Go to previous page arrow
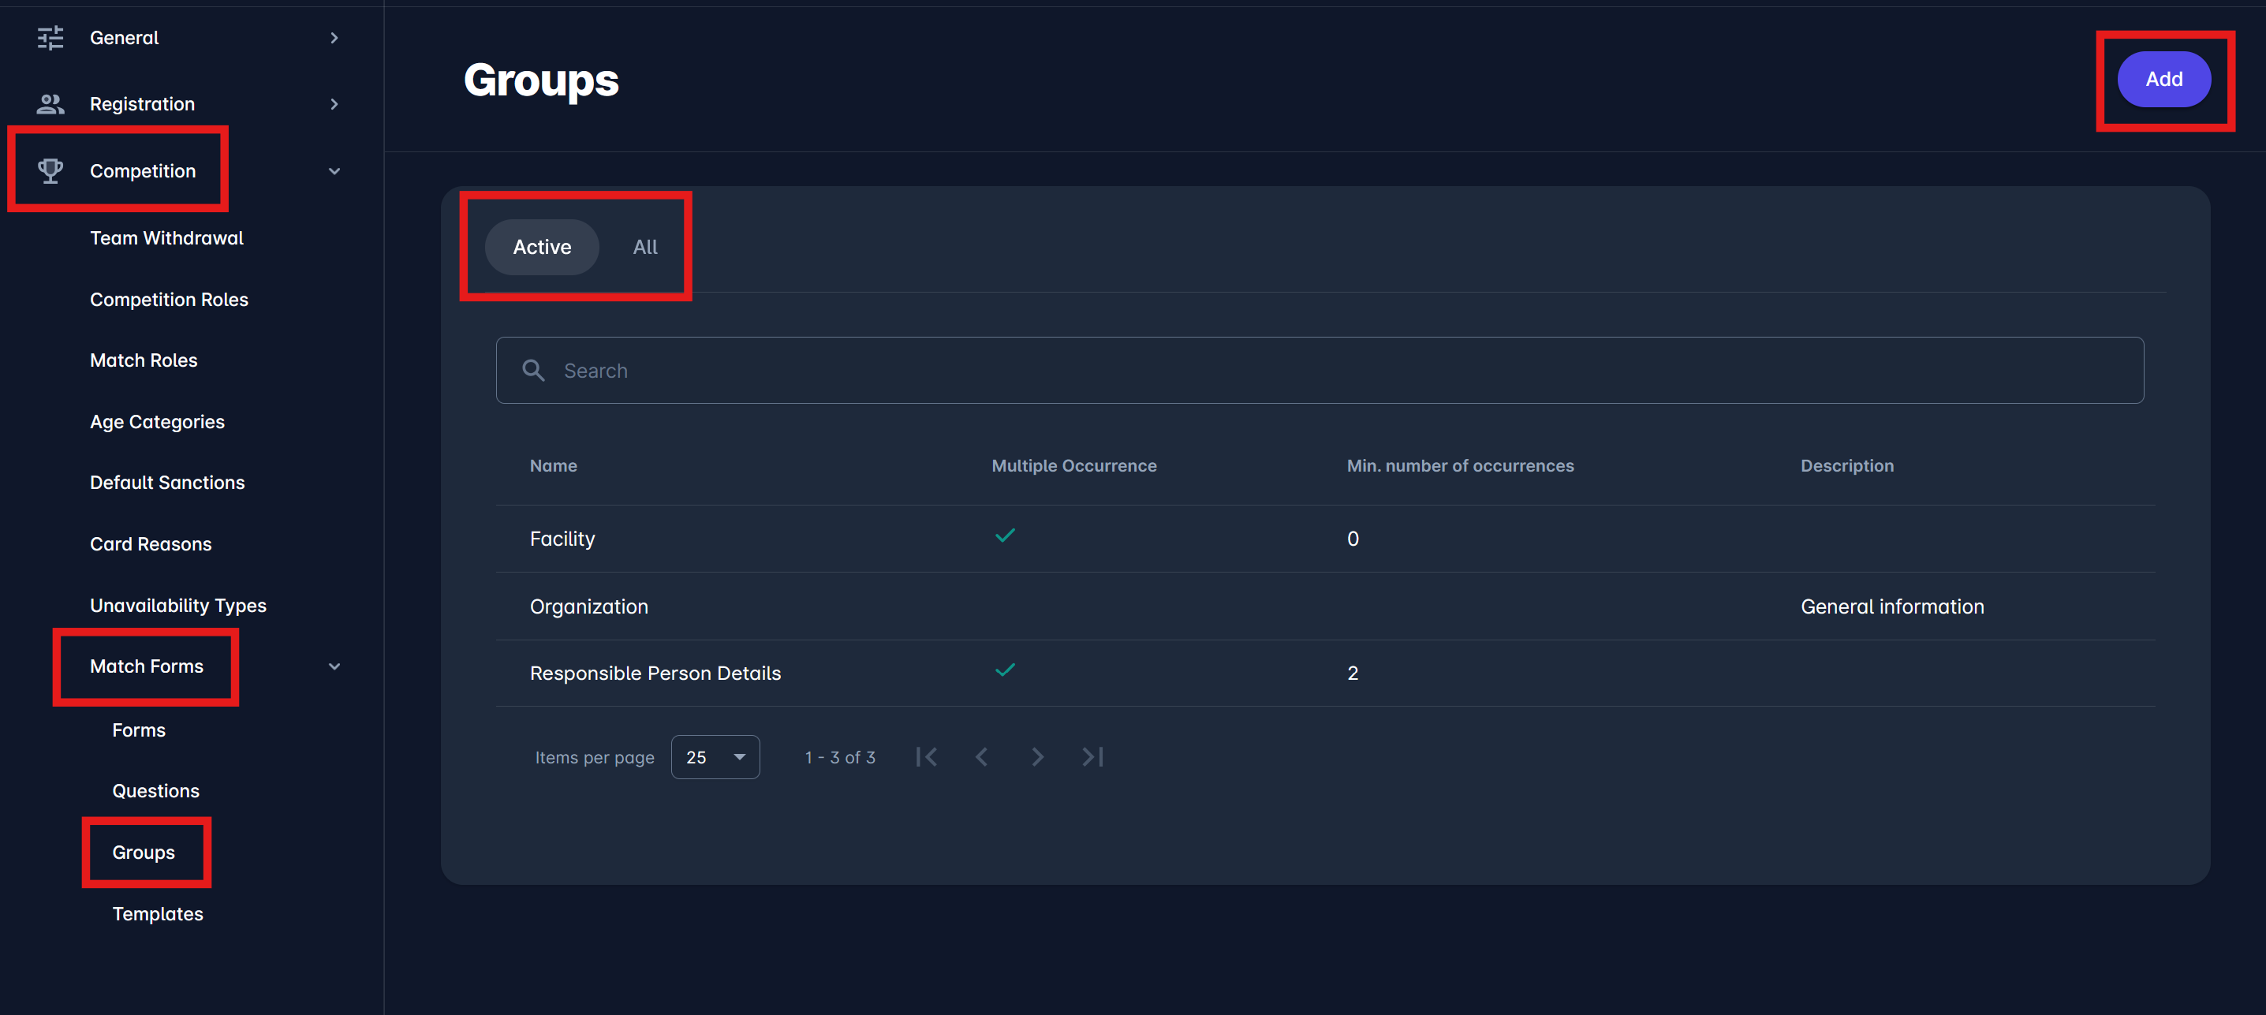 click(x=982, y=756)
